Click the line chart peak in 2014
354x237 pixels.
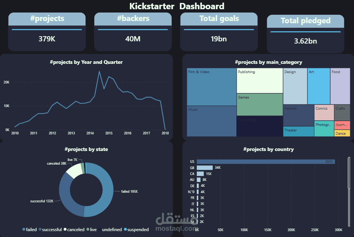tap(99, 72)
